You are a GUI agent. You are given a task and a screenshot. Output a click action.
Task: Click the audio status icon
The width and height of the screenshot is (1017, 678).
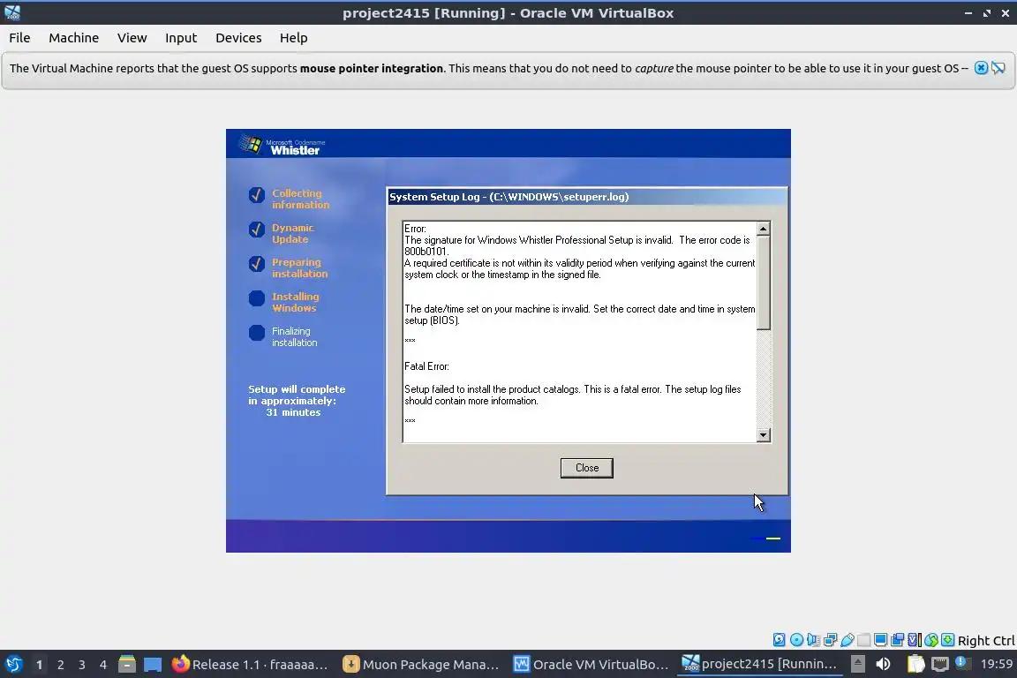coord(813,640)
